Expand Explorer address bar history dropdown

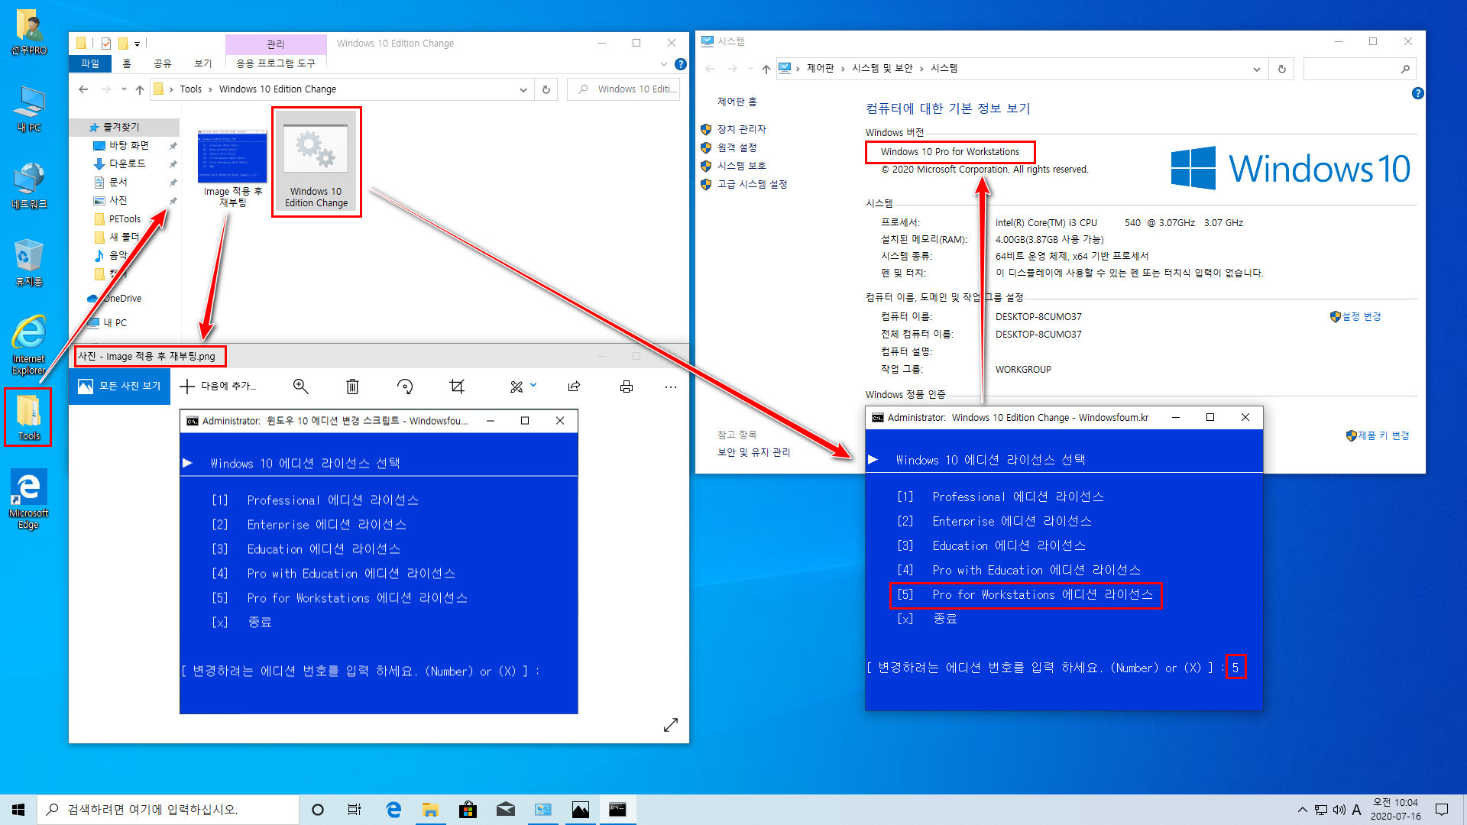(523, 89)
